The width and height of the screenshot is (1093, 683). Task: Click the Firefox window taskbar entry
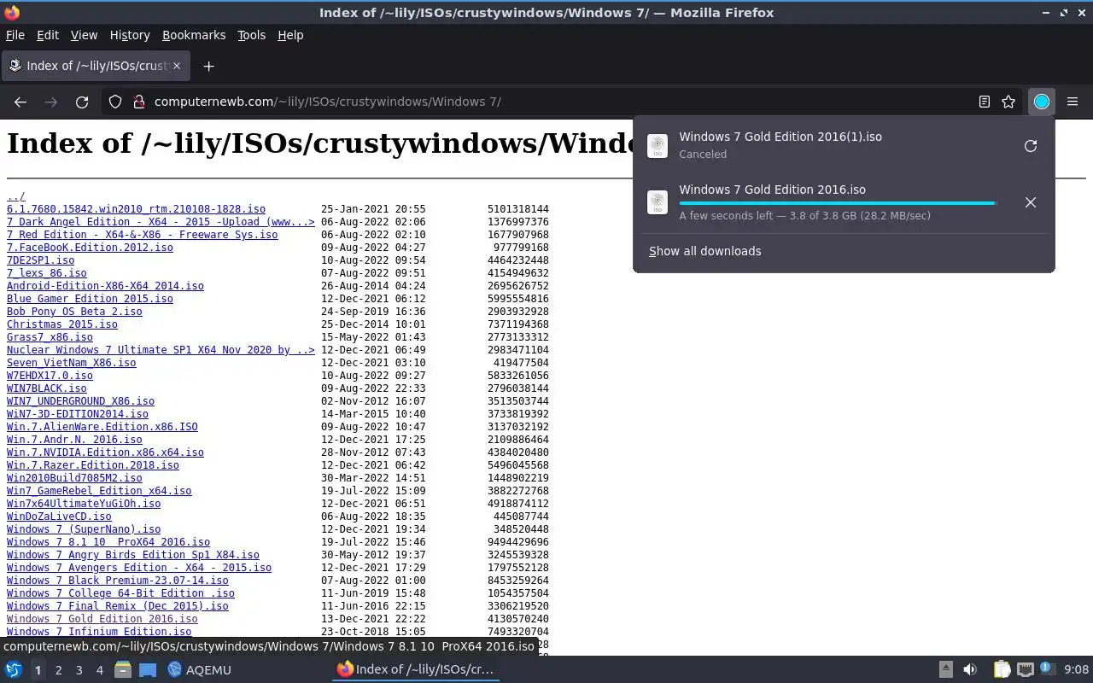tap(416, 670)
